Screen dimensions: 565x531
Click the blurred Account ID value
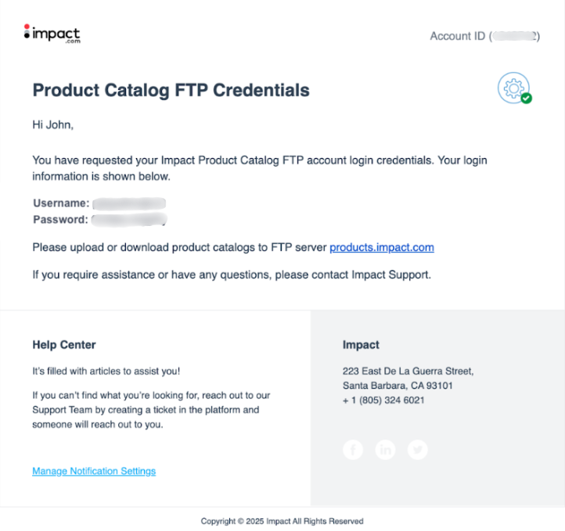click(x=514, y=36)
